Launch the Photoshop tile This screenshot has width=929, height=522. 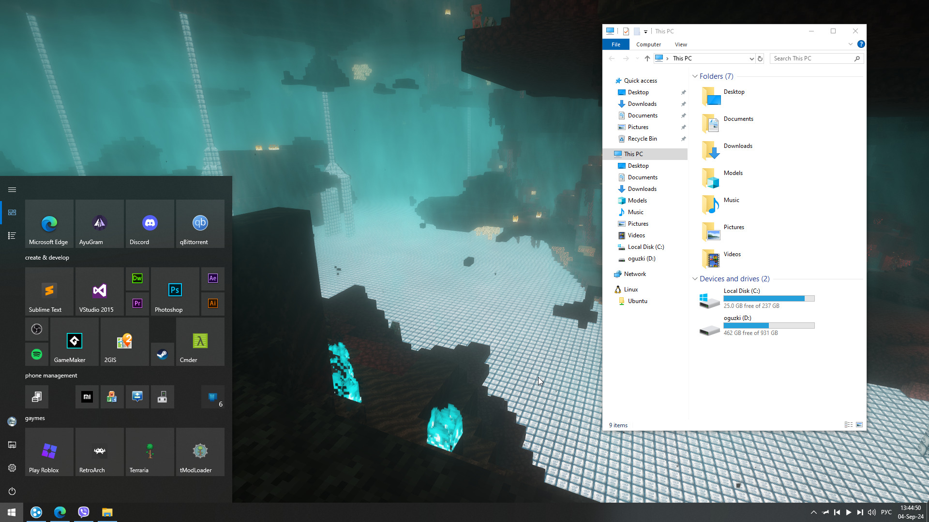click(x=175, y=291)
